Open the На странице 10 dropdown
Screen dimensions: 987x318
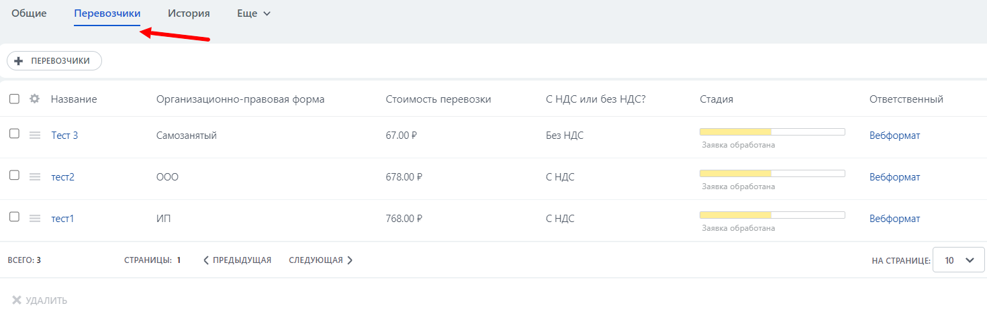pyautogui.click(x=958, y=260)
